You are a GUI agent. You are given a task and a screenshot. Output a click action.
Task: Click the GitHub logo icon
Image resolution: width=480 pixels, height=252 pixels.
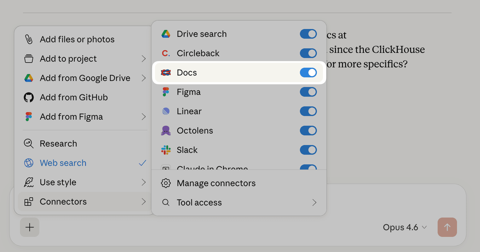click(29, 97)
